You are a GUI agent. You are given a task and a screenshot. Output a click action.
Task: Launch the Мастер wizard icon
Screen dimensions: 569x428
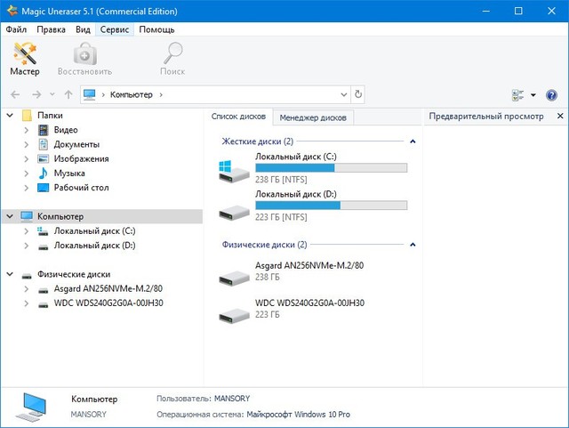[25, 59]
